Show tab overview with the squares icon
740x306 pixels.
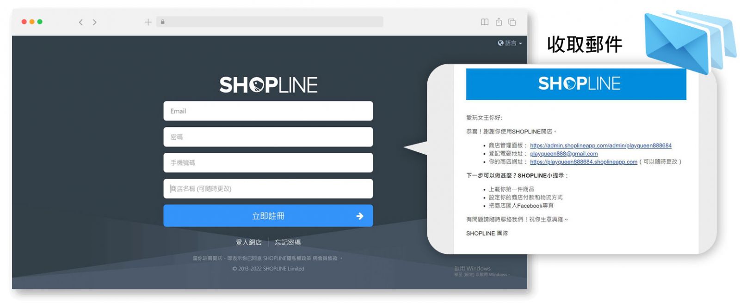[512, 22]
